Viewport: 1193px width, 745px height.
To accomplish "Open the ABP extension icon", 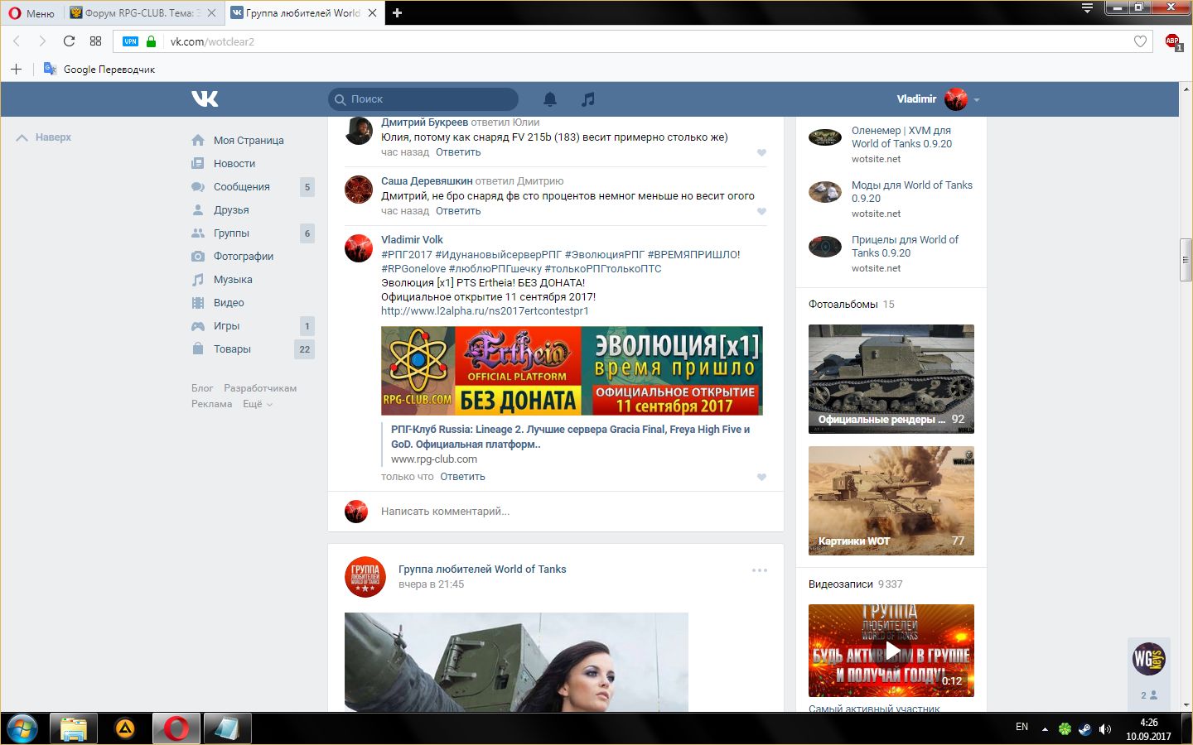I will coord(1172,41).
